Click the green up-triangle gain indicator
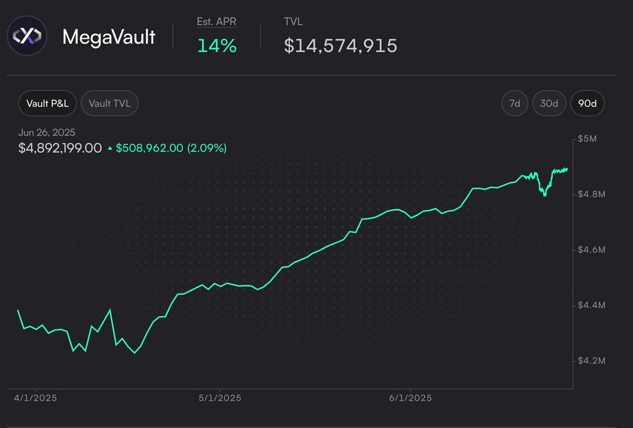The image size is (633, 428). pos(110,148)
